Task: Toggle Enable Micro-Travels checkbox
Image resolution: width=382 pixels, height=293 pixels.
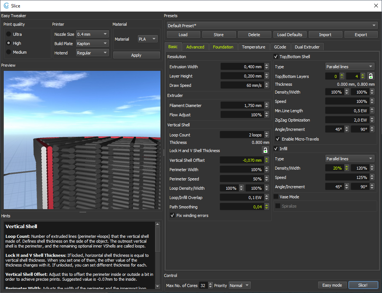Action: (278, 139)
